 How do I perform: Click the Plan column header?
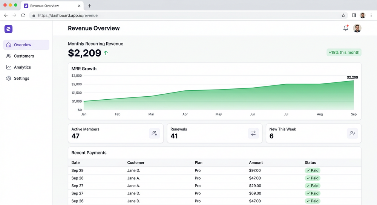coord(198,162)
